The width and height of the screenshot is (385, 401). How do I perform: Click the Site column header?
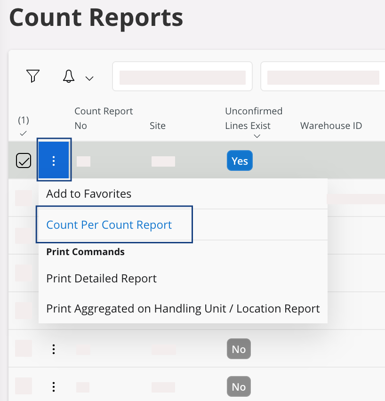(157, 126)
